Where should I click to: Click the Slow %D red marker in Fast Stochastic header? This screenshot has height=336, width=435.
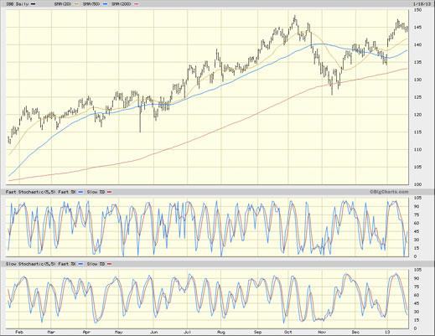110,192
